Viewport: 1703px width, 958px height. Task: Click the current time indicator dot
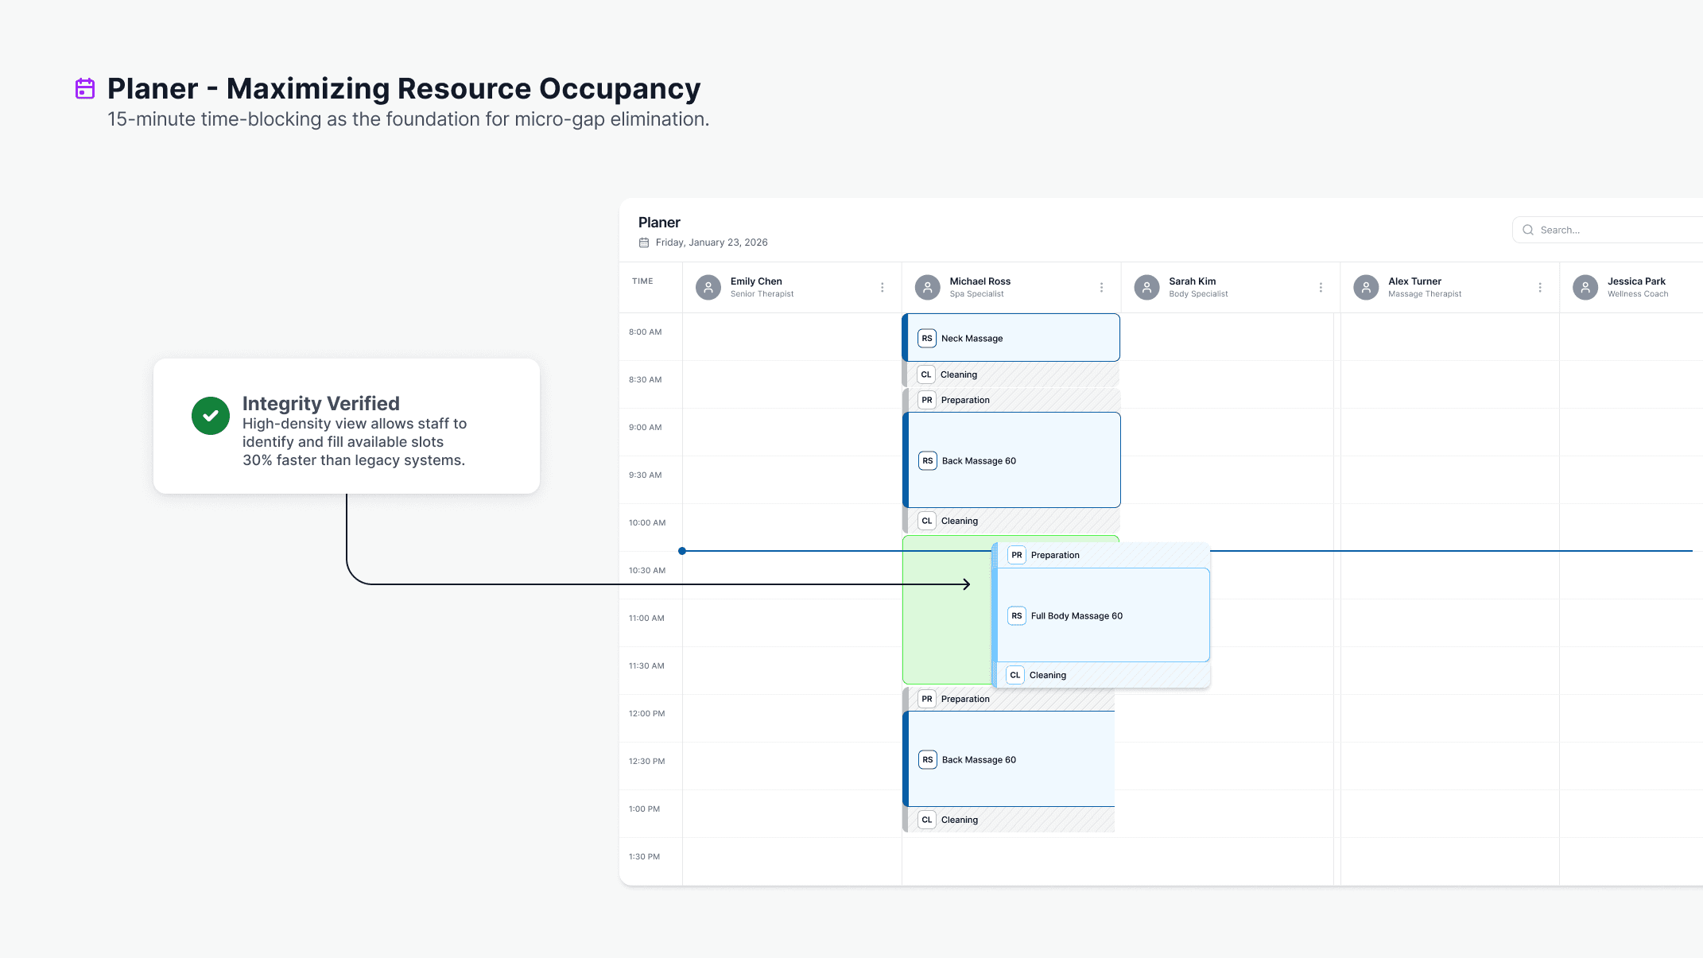pos(682,551)
